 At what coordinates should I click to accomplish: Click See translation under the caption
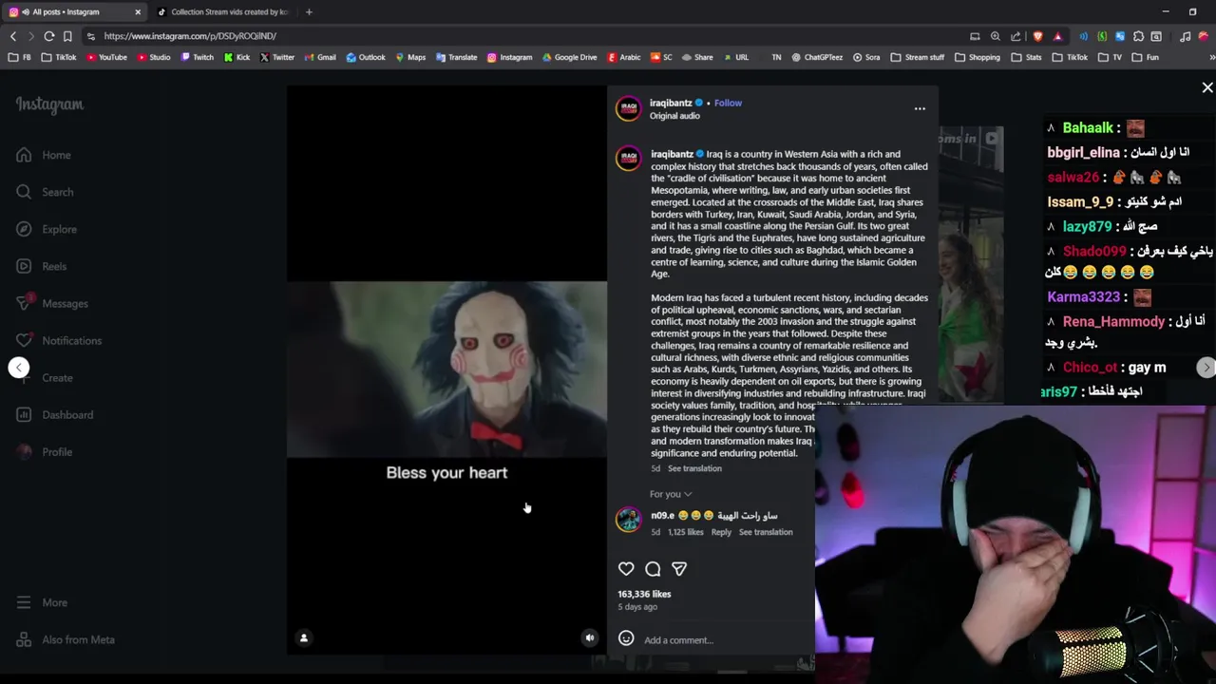[x=694, y=468]
